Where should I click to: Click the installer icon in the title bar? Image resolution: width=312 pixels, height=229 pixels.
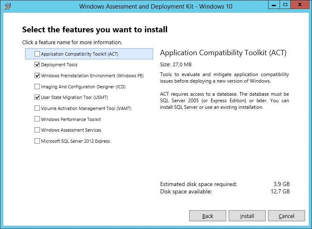pyautogui.click(x=7, y=7)
